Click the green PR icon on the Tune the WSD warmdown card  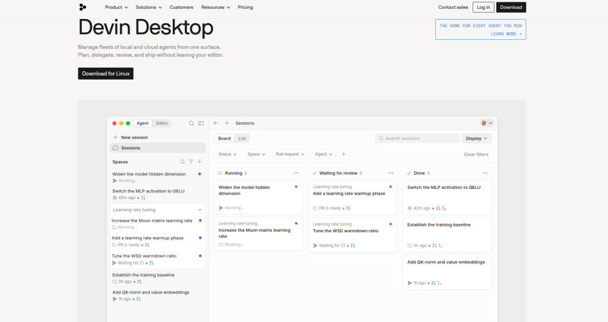pos(353,245)
